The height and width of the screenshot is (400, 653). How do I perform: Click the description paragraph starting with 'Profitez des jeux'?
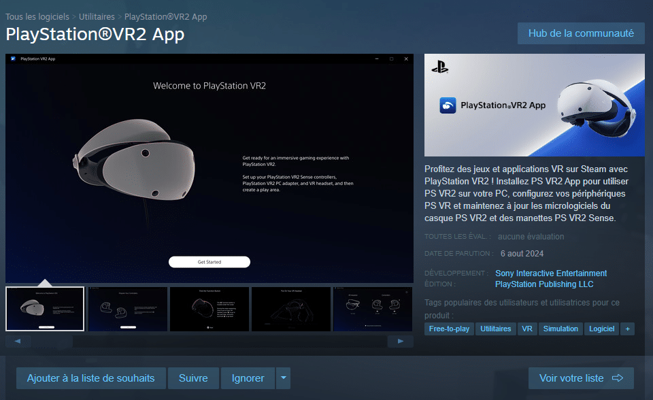526,193
